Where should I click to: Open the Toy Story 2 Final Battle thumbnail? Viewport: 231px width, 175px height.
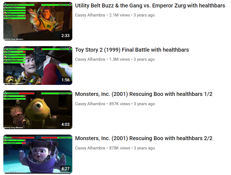38,65
